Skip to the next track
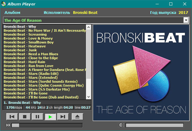 (x=63, y=117)
